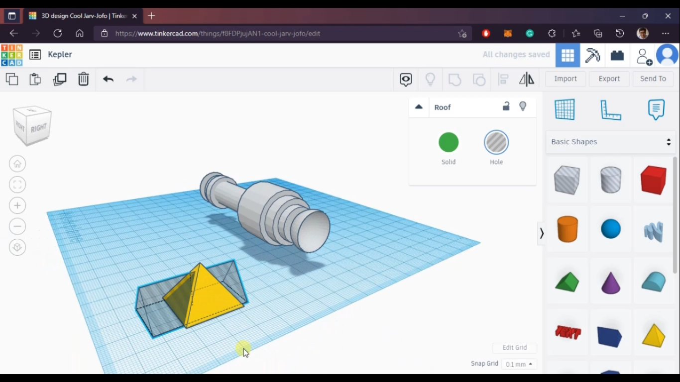Viewport: 680px width, 382px height.
Task: Open the design list icon beside Kepler
Action: pos(35,55)
